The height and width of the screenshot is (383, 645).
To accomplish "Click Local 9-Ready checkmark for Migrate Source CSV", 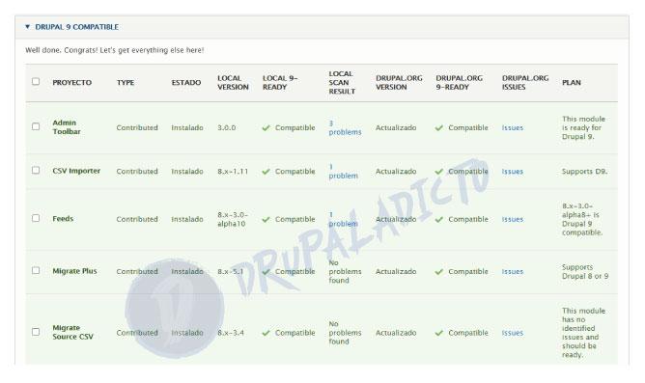I will (x=266, y=333).
